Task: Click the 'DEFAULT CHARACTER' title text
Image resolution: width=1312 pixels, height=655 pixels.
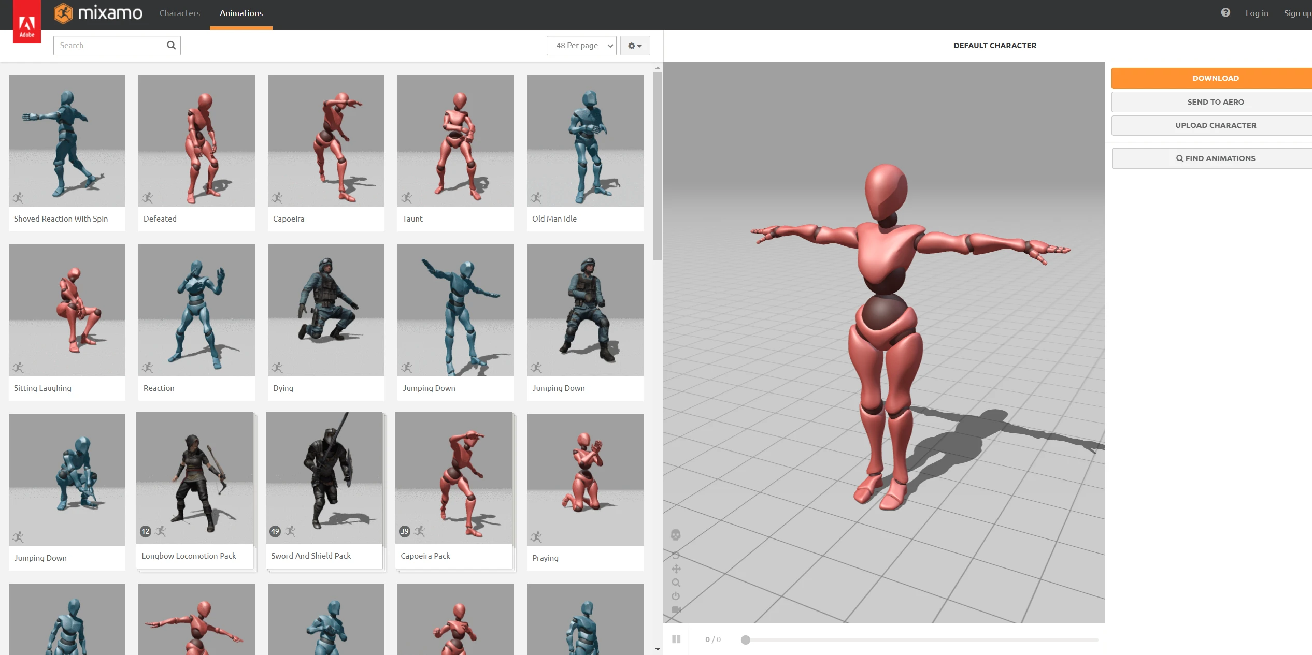Action: (995, 46)
